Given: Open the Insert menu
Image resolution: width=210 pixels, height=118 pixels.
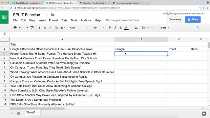Looking at the screenshot, I should 42,20.
